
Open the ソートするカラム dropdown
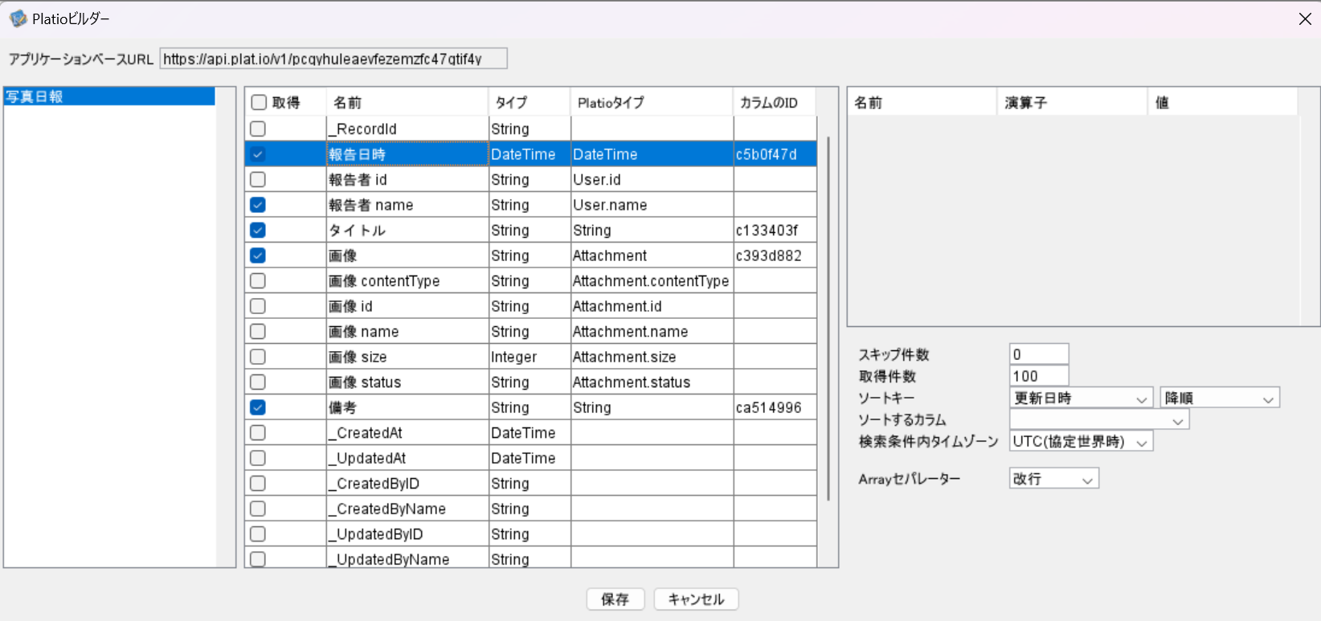(1099, 420)
